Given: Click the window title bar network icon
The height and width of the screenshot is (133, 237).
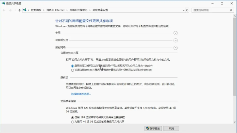Looking at the screenshot, I should 3,3.
